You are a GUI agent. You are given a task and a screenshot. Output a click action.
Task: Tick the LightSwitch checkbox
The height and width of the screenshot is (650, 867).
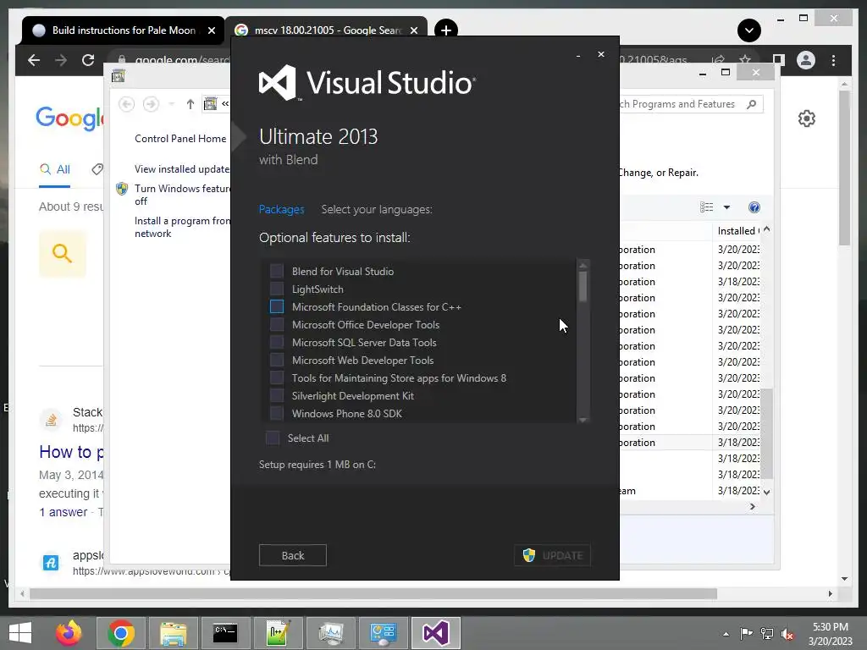point(277,289)
